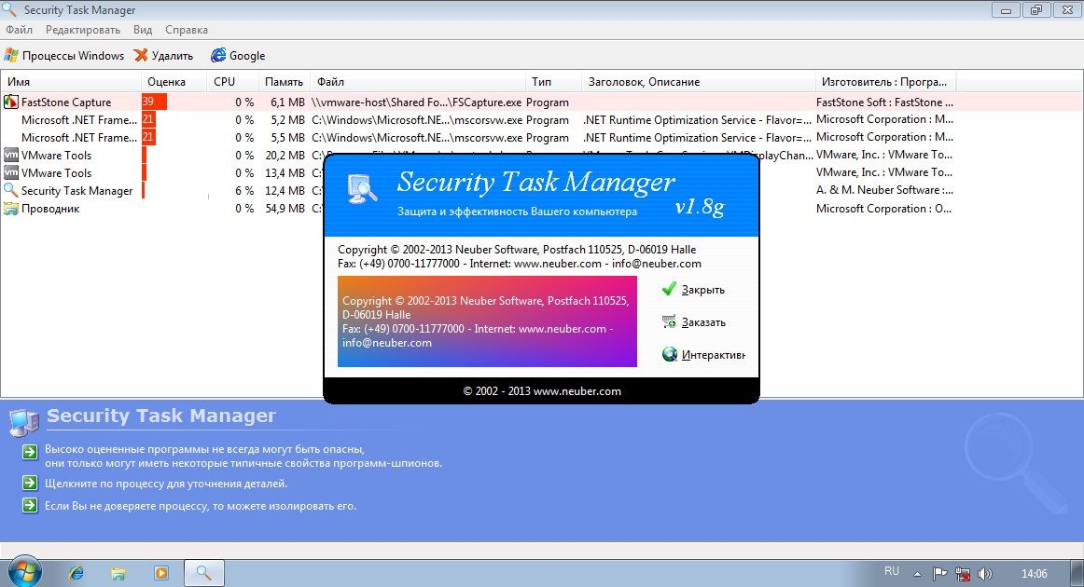This screenshot has width=1084, height=587.
Task: Click the Тип column header
Action: click(553, 81)
